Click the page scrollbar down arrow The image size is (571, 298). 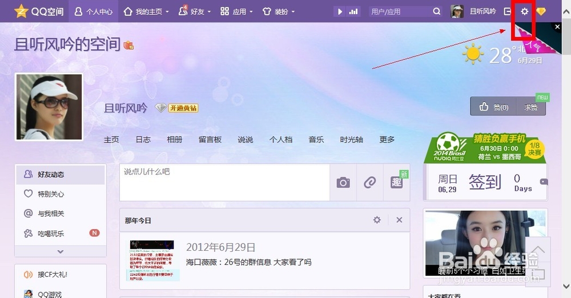(x=566, y=287)
